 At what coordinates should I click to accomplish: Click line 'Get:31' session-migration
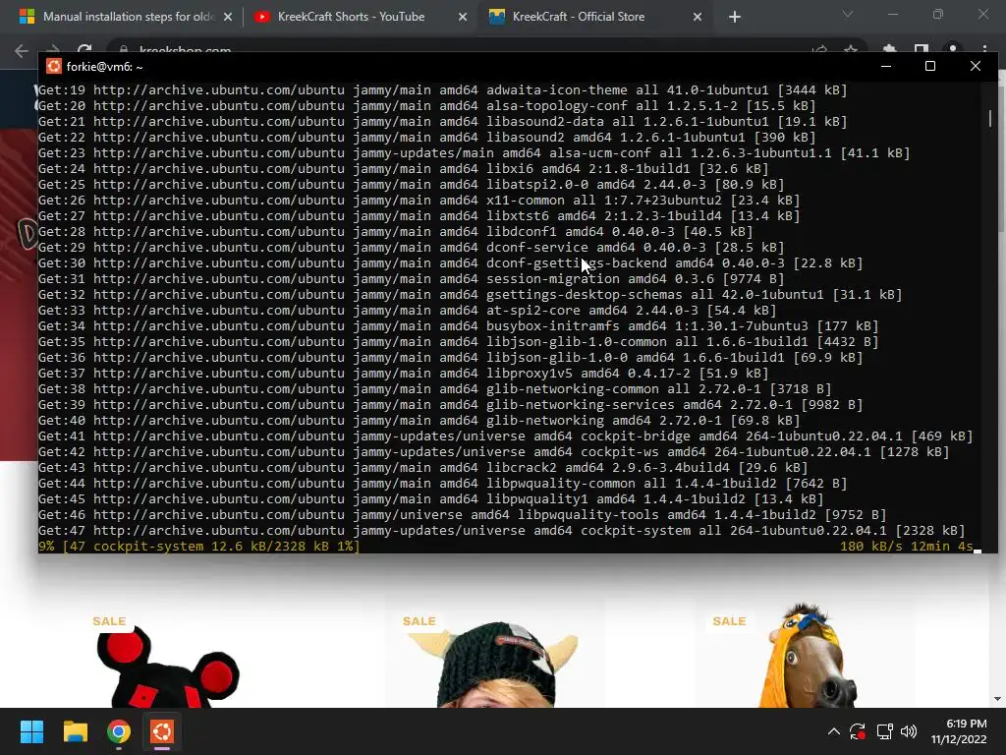tap(412, 278)
